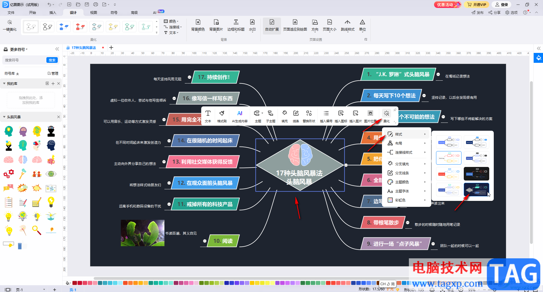
Task: Click 填充 fill icon in floating toolbar
Action: pyautogui.click(x=285, y=116)
